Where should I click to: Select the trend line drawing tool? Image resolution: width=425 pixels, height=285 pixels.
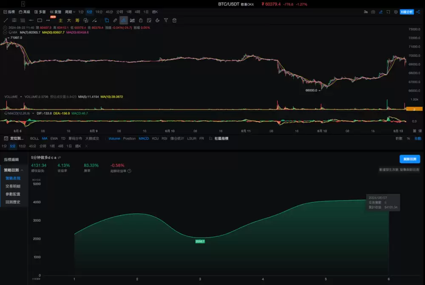(x=6, y=20)
